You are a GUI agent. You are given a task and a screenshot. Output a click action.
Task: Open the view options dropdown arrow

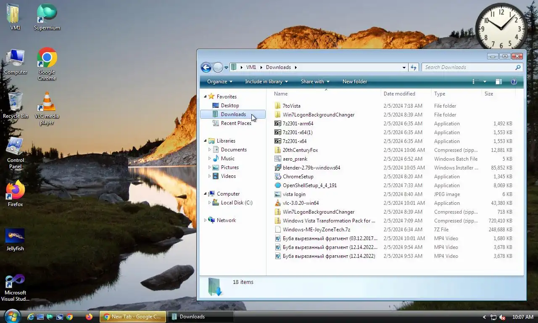tap(485, 82)
